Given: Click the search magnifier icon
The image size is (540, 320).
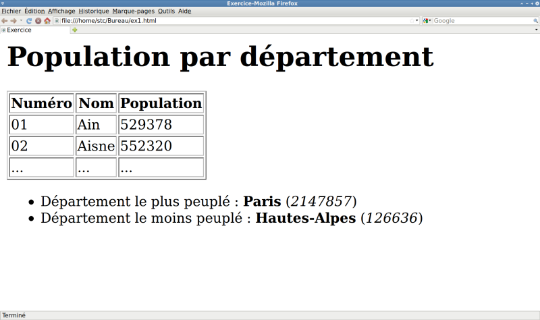Looking at the screenshot, I should tap(535, 21).
